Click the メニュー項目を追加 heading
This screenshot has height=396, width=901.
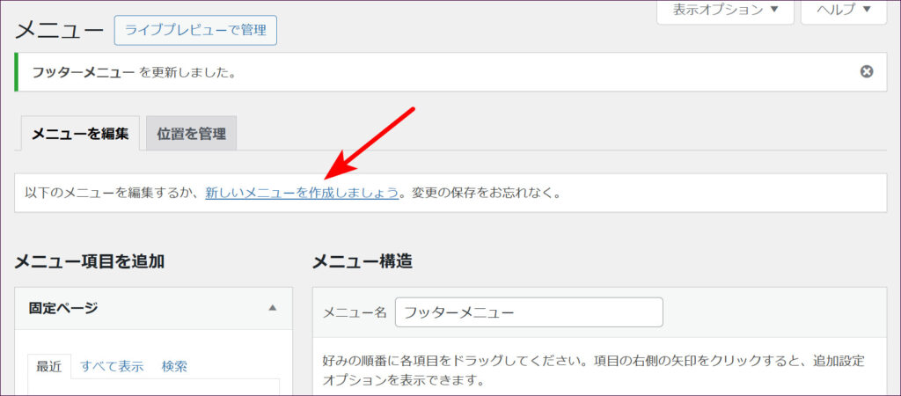click(x=90, y=261)
